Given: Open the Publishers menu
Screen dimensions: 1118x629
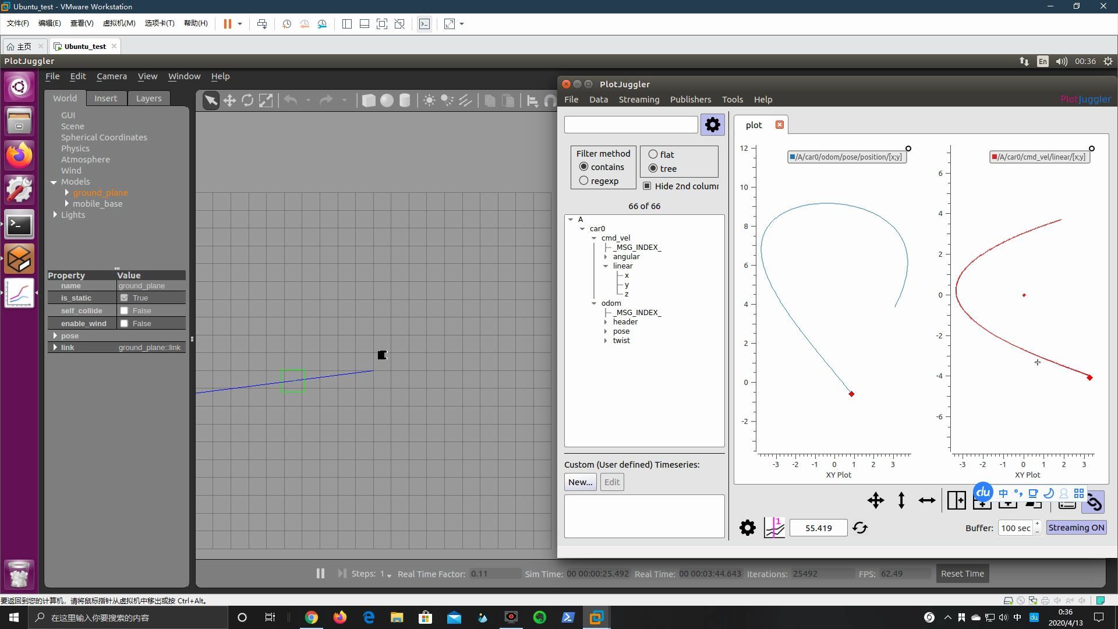Looking at the screenshot, I should tap(690, 100).
